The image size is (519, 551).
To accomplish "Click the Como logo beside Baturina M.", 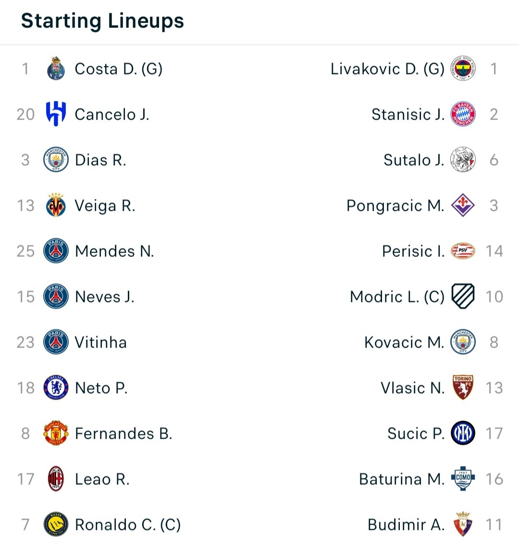I will pyautogui.click(x=463, y=479).
